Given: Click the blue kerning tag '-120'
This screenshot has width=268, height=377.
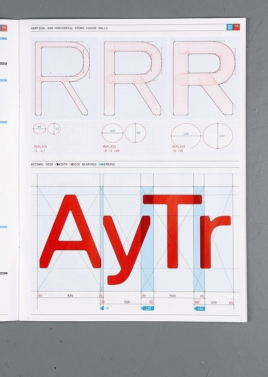Looking at the screenshot, I should click(x=148, y=308).
